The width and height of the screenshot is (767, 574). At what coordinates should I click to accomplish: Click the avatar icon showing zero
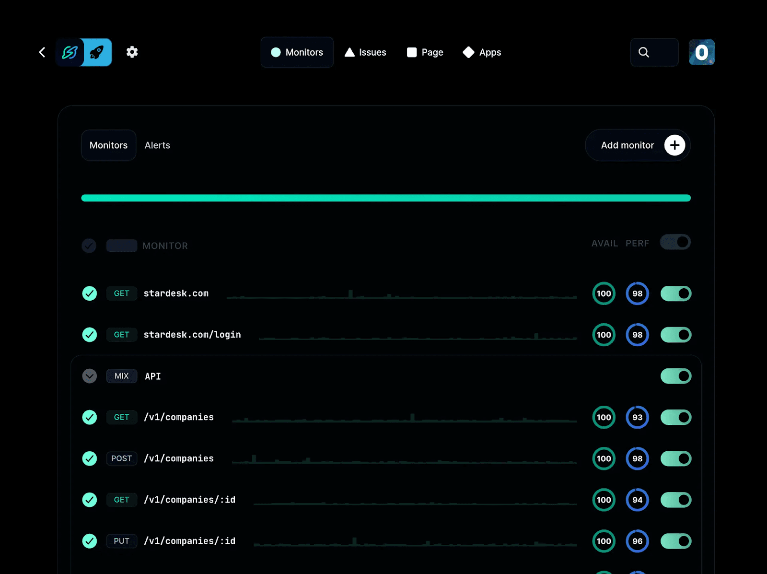[x=701, y=52]
